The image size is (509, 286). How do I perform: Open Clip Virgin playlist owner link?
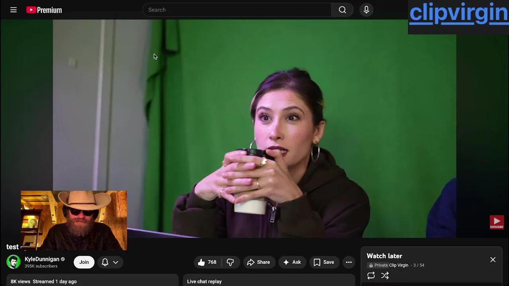pyautogui.click(x=399, y=265)
